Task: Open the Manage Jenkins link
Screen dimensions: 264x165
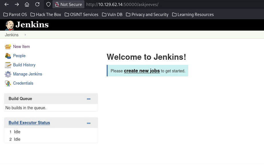Action: [28, 74]
